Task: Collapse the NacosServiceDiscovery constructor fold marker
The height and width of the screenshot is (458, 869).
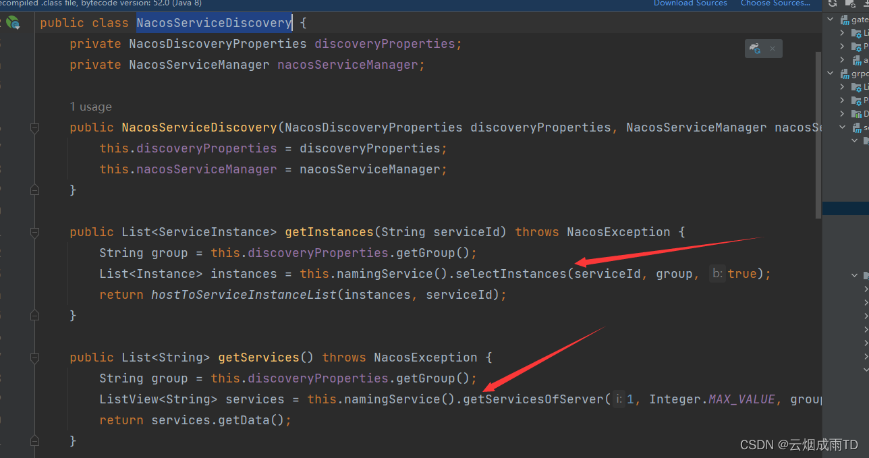Action: [34, 127]
